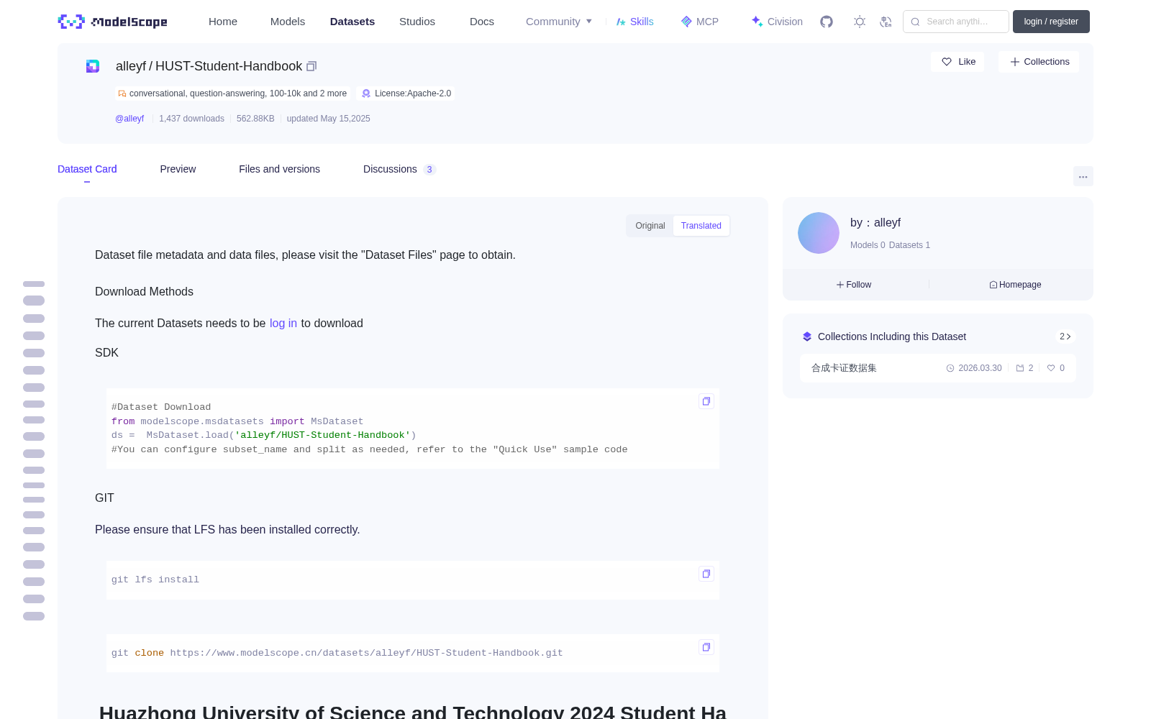Click the alleyf author avatar

click(819, 233)
